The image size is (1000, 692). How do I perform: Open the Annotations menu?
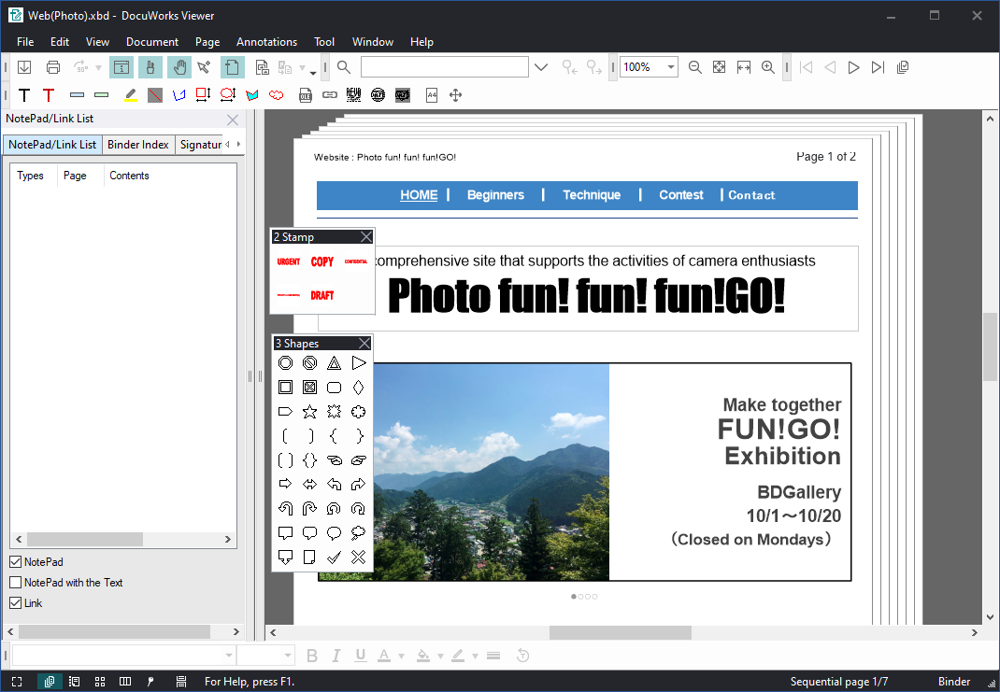click(266, 42)
